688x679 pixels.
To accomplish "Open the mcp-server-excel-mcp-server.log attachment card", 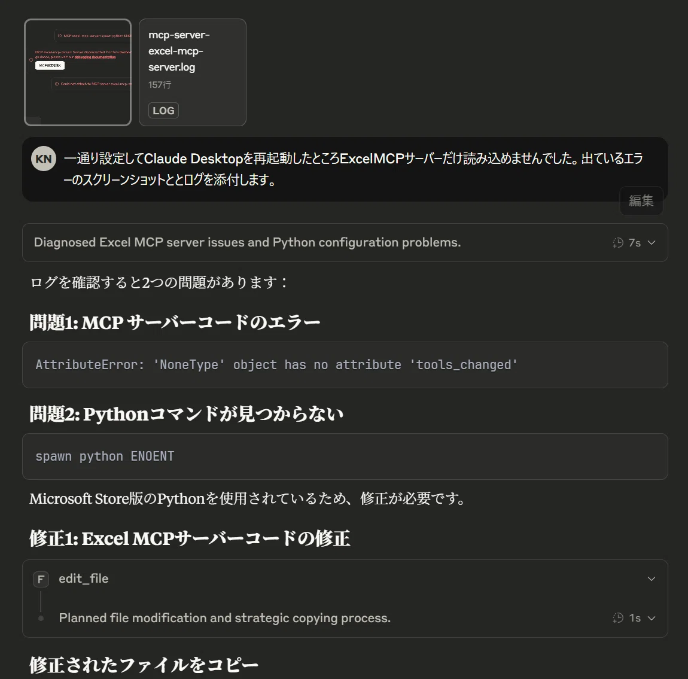I will (193, 72).
